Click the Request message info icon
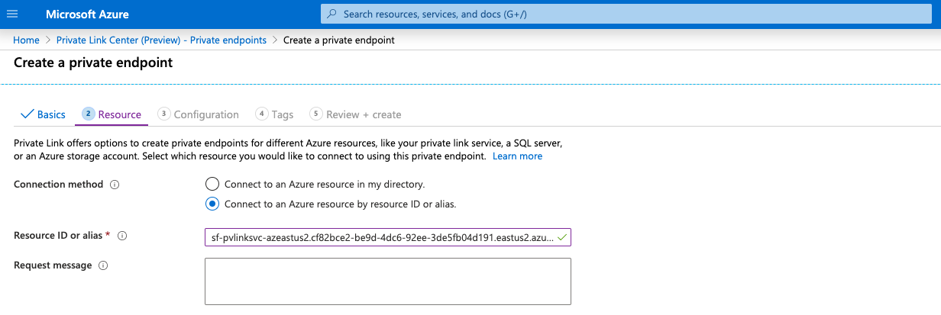This screenshot has height=315, width=941. coord(103,265)
